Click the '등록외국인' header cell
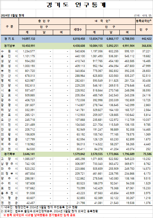153x218 pixels. [x=144, y=21]
